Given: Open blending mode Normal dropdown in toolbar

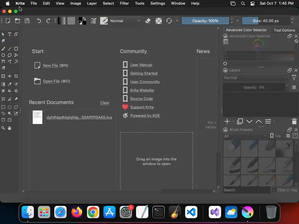Looking at the screenshot, I should (125, 21).
